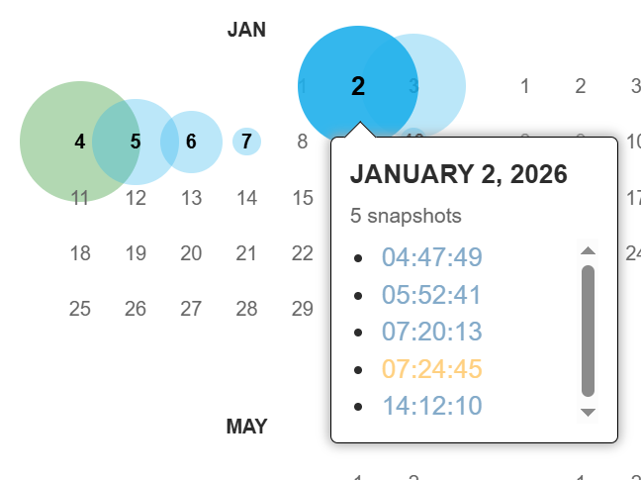Click the scroll up arrow in popup
Screen dimensions: 641x480
[x=588, y=250]
